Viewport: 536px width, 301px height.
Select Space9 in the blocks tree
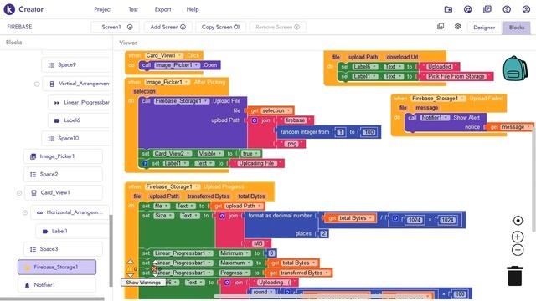[x=75, y=65]
